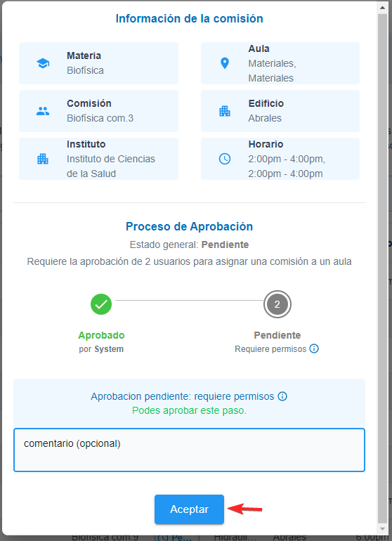Click the Instituto label
Screen dimensions: 392x541
(x=86, y=144)
